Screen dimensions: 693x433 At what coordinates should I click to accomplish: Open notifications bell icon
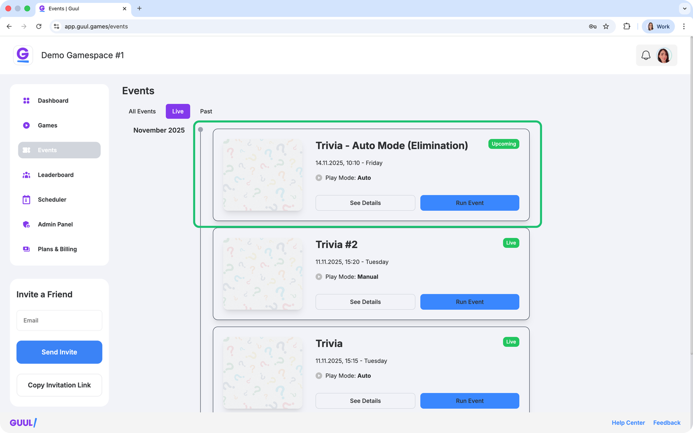[x=645, y=55]
